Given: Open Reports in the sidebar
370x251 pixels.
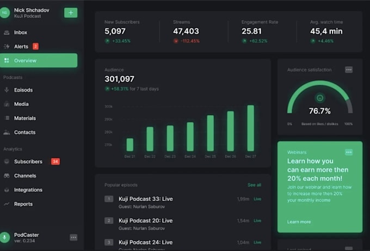Looking at the screenshot, I should point(23,204).
